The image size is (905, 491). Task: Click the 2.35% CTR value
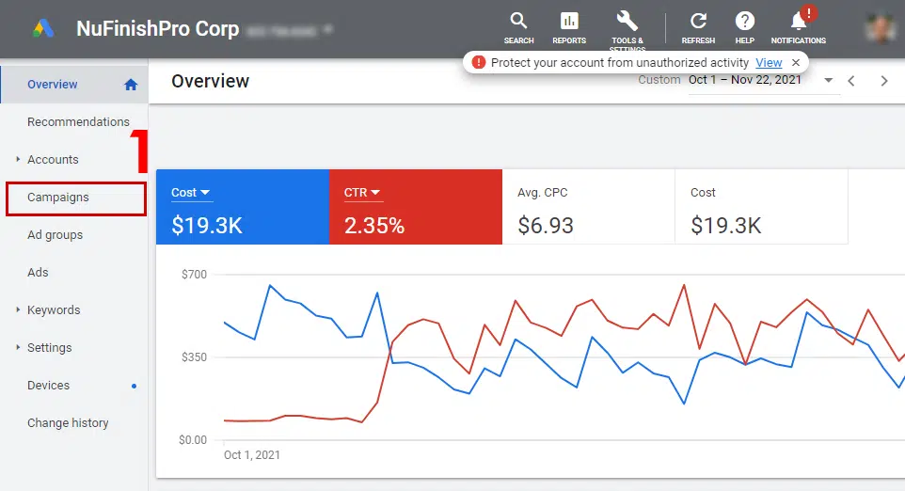point(374,225)
